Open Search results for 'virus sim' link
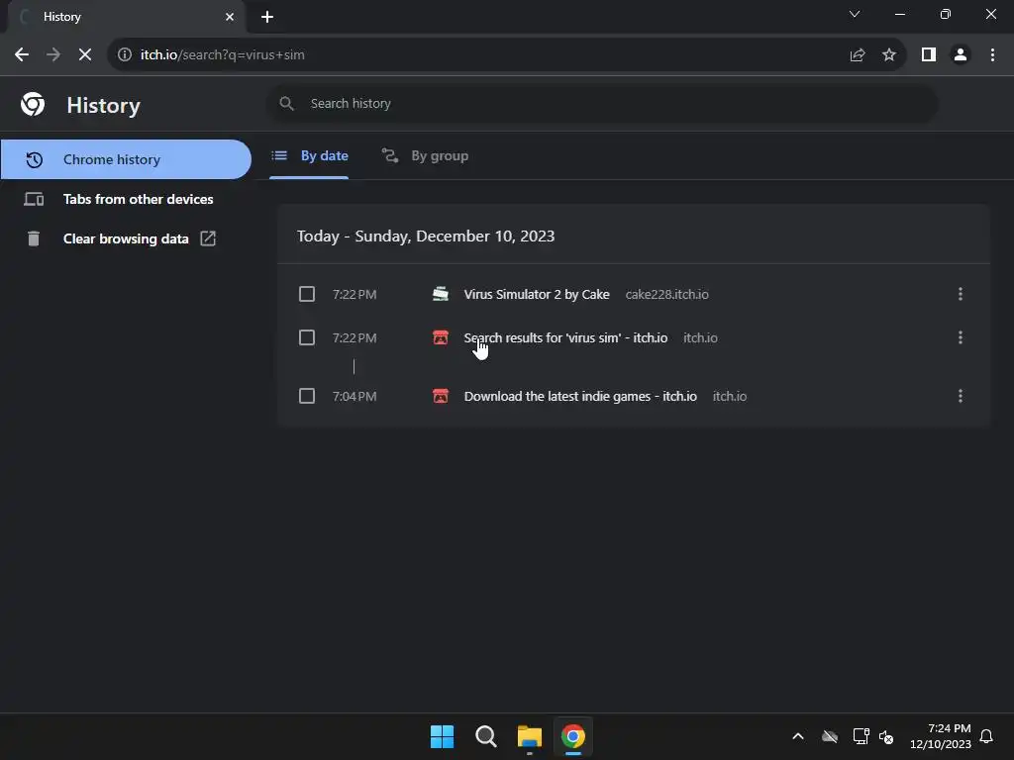The width and height of the screenshot is (1014, 760). coord(565,337)
